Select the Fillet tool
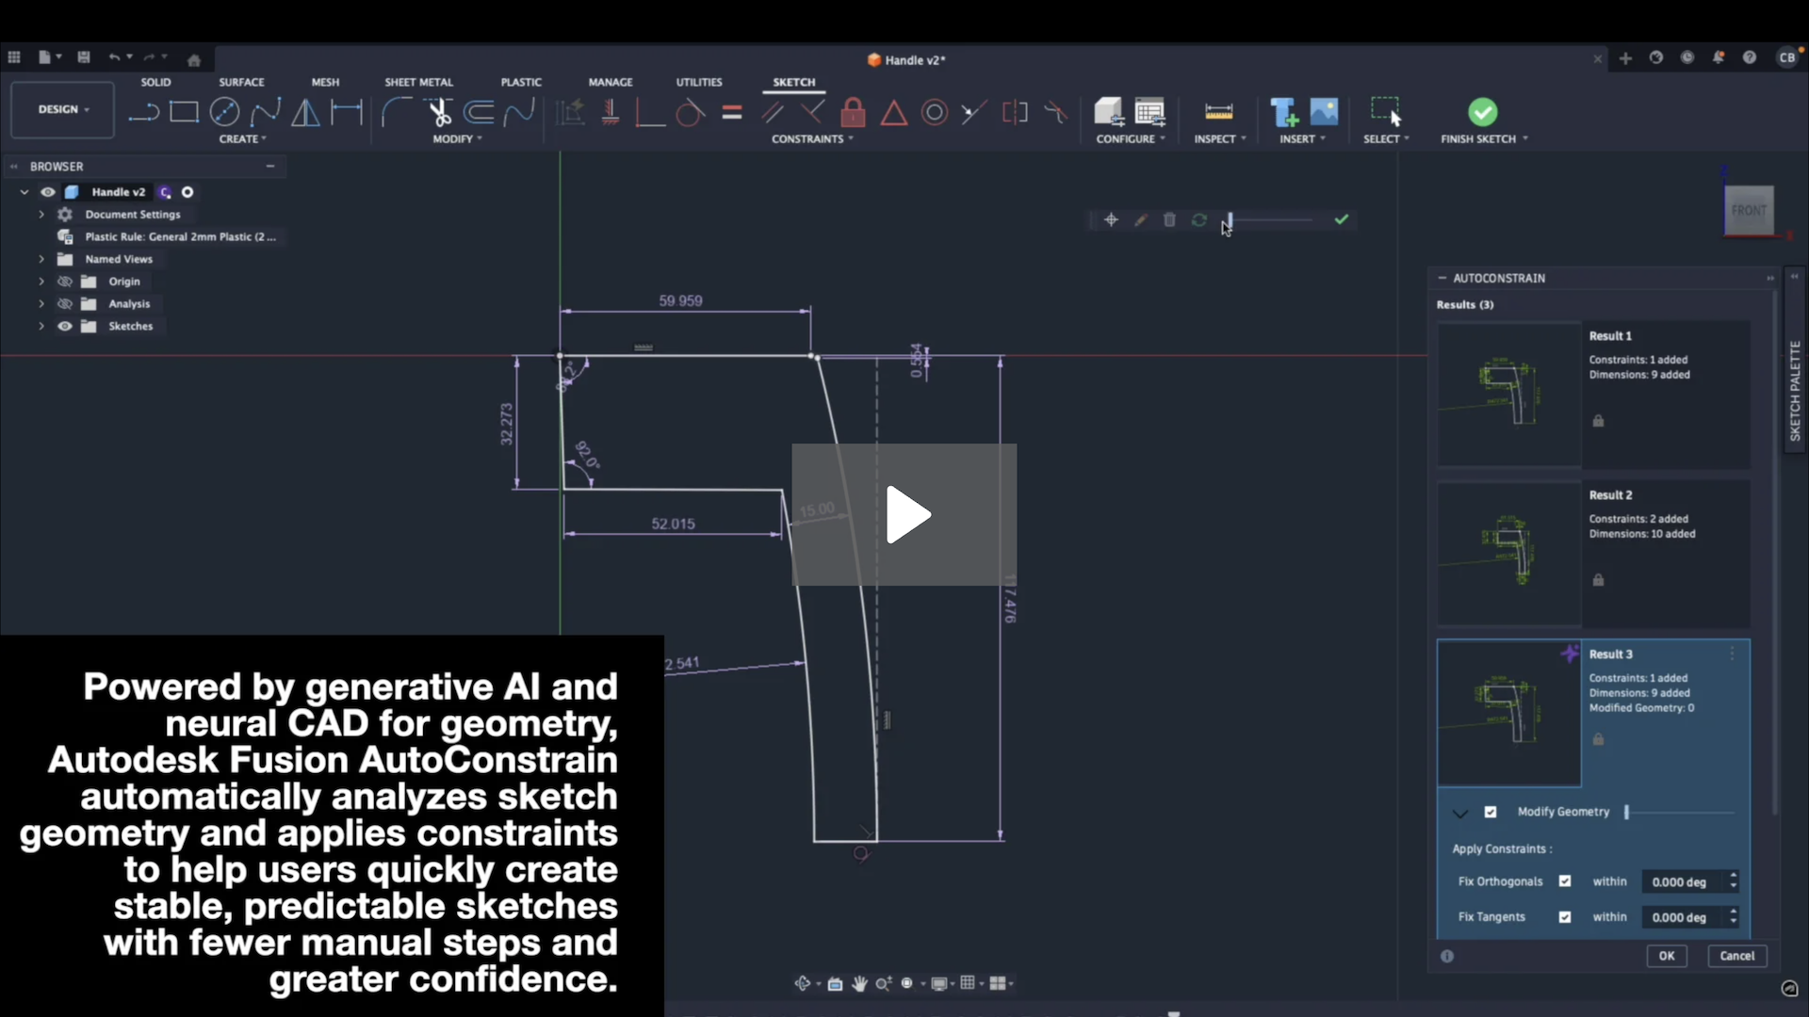Viewport: 1809px width, 1017px height. pyautogui.click(x=396, y=113)
